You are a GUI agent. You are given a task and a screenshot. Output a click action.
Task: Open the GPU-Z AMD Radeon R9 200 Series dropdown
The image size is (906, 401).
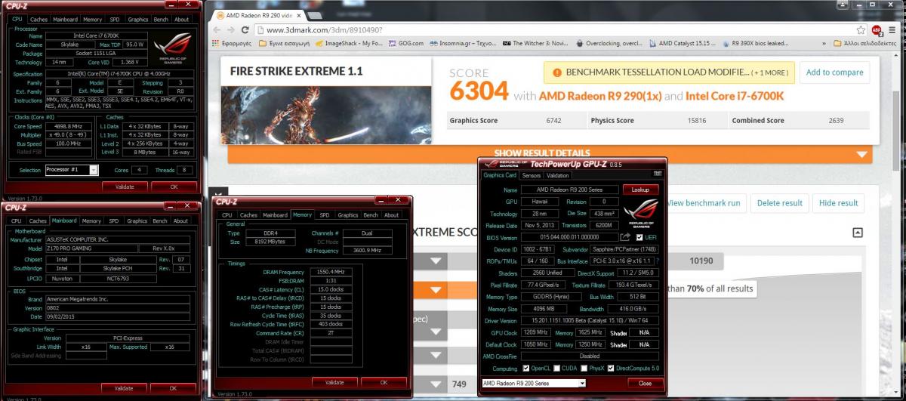coord(534,383)
